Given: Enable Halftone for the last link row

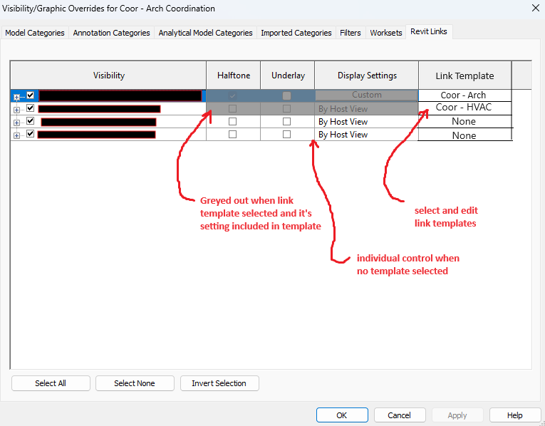Looking at the screenshot, I should coord(232,134).
